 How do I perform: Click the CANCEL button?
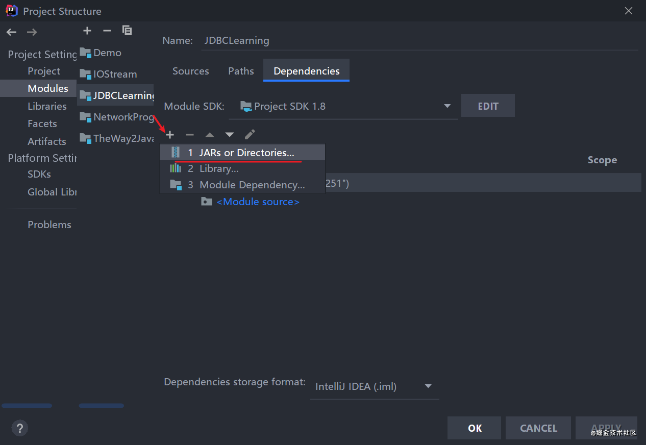[538, 428]
